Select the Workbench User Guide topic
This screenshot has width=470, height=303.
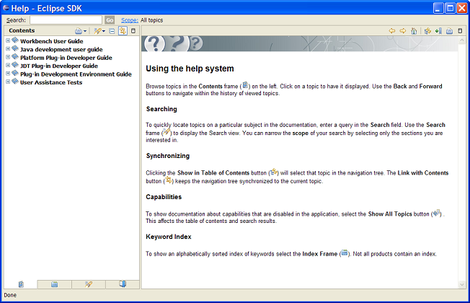coord(52,41)
